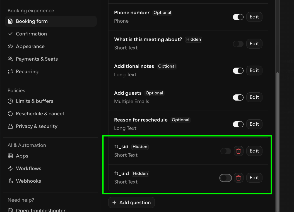The image size is (294, 212).
Task: Click the 'Phone number' field title
Action: pyautogui.click(x=132, y=13)
